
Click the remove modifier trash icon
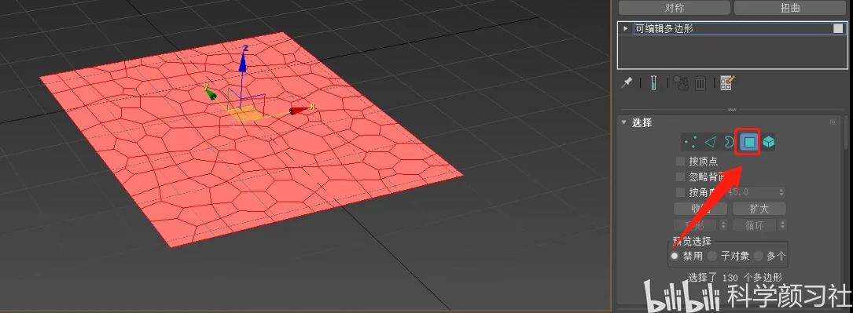[700, 83]
